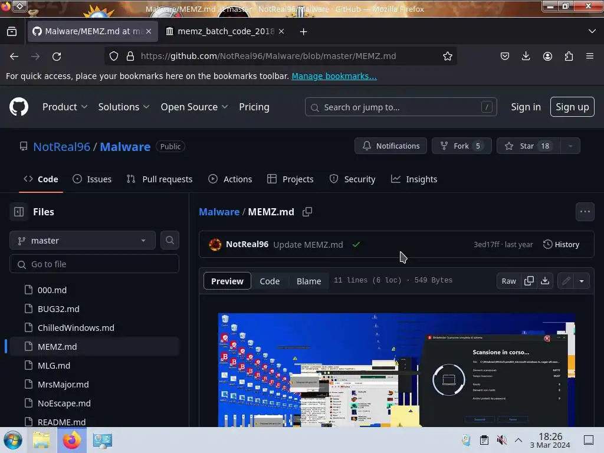Open the master branch selector
604x453 pixels.
[x=83, y=241]
